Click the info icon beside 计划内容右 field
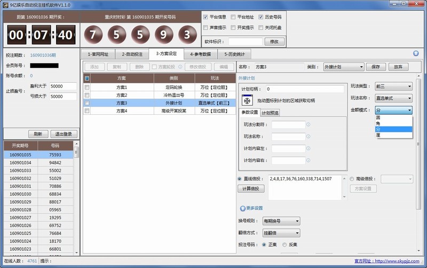427x268 pixels. pyautogui.click(x=308, y=160)
